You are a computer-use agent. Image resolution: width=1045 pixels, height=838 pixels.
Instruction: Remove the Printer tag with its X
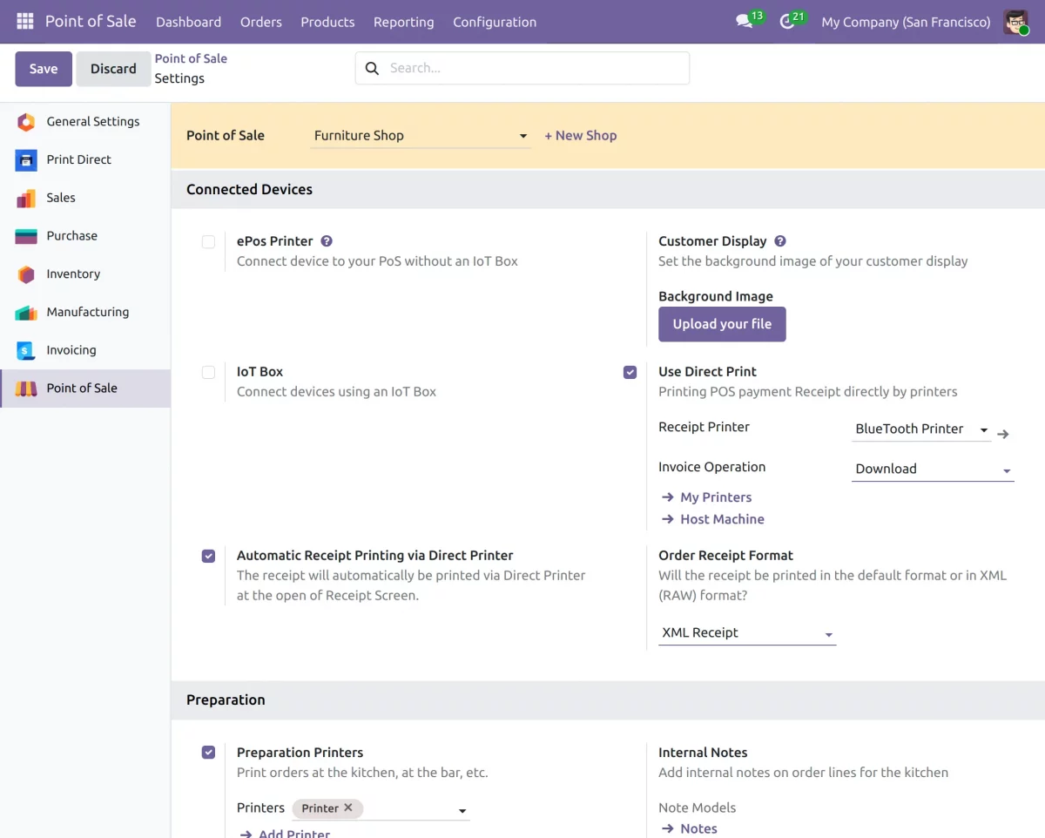348,808
